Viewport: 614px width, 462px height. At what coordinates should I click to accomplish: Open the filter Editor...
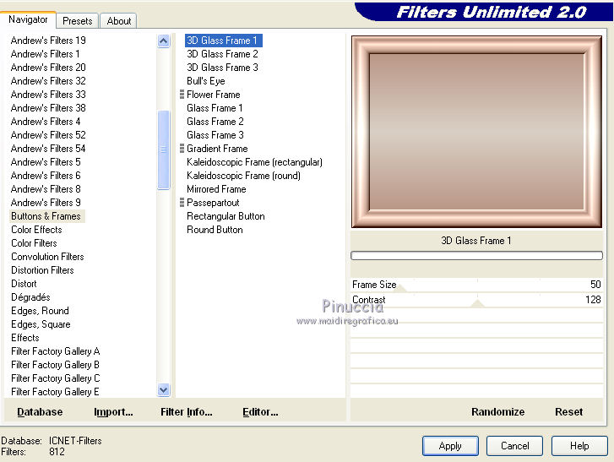coord(260,412)
